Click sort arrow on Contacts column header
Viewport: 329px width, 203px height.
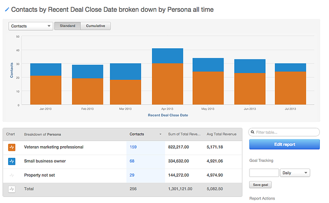click(x=161, y=134)
